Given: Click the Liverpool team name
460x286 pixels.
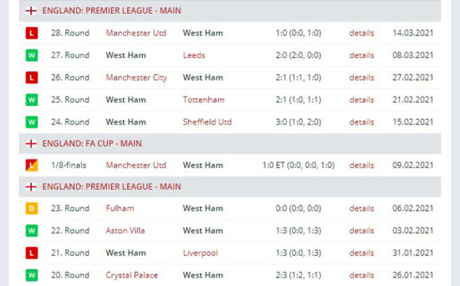Looking at the screenshot, I should pos(200,253).
